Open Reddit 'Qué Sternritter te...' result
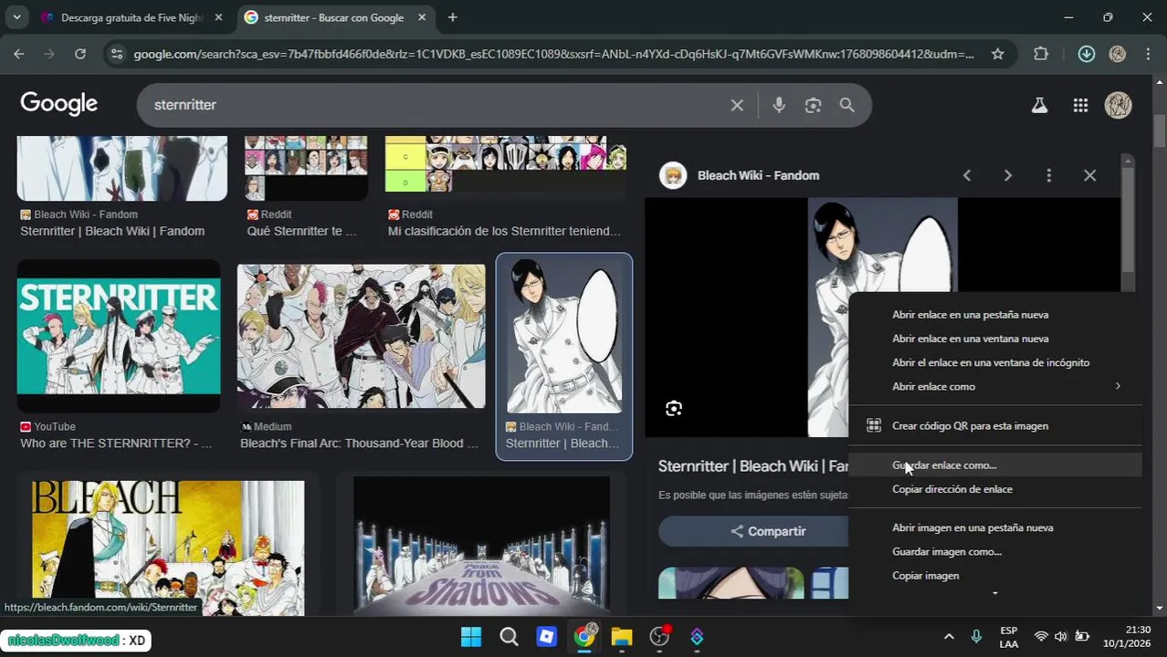This screenshot has width=1167, height=657. pyautogui.click(x=301, y=231)
